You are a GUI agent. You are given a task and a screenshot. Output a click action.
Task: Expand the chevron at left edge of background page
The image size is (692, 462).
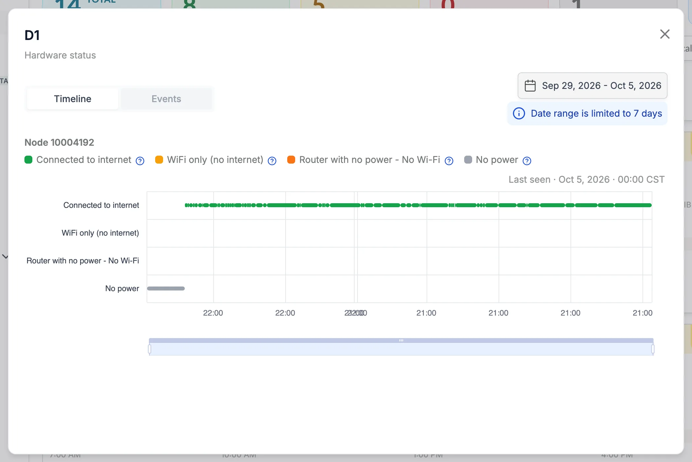tap(5, 256)
